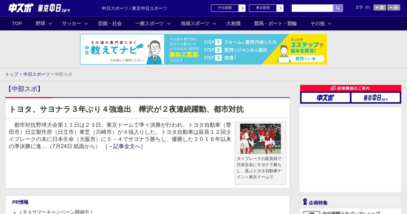Click the 東京中日スポーツ subscription button in the sidebar
The height and width of the screenshot is (214, 407).
click(x=375, y=97)
